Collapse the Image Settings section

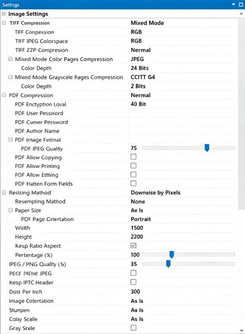(4, 14)
